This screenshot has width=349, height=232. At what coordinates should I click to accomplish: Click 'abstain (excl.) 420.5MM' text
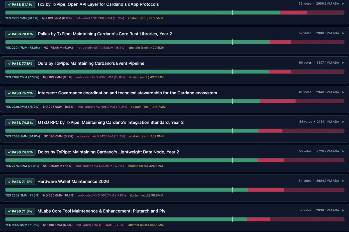147,48
